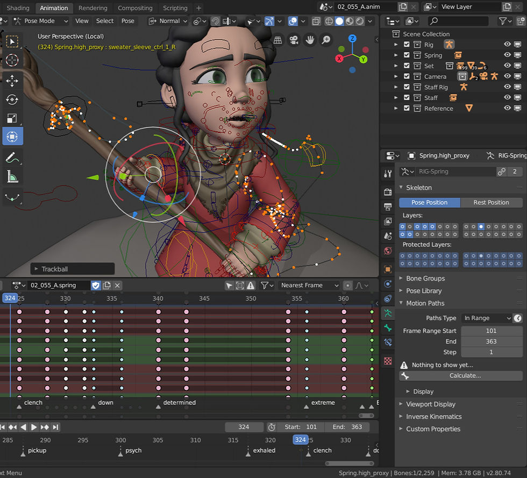This screenshot has height=478, width=527.
Task: Expand the Custom Properties panel
Action: click(433, 429)
